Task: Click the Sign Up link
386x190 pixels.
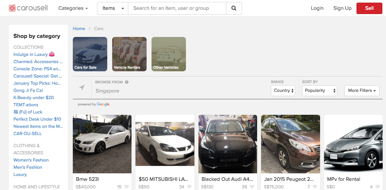Action: tap(342, 8)
